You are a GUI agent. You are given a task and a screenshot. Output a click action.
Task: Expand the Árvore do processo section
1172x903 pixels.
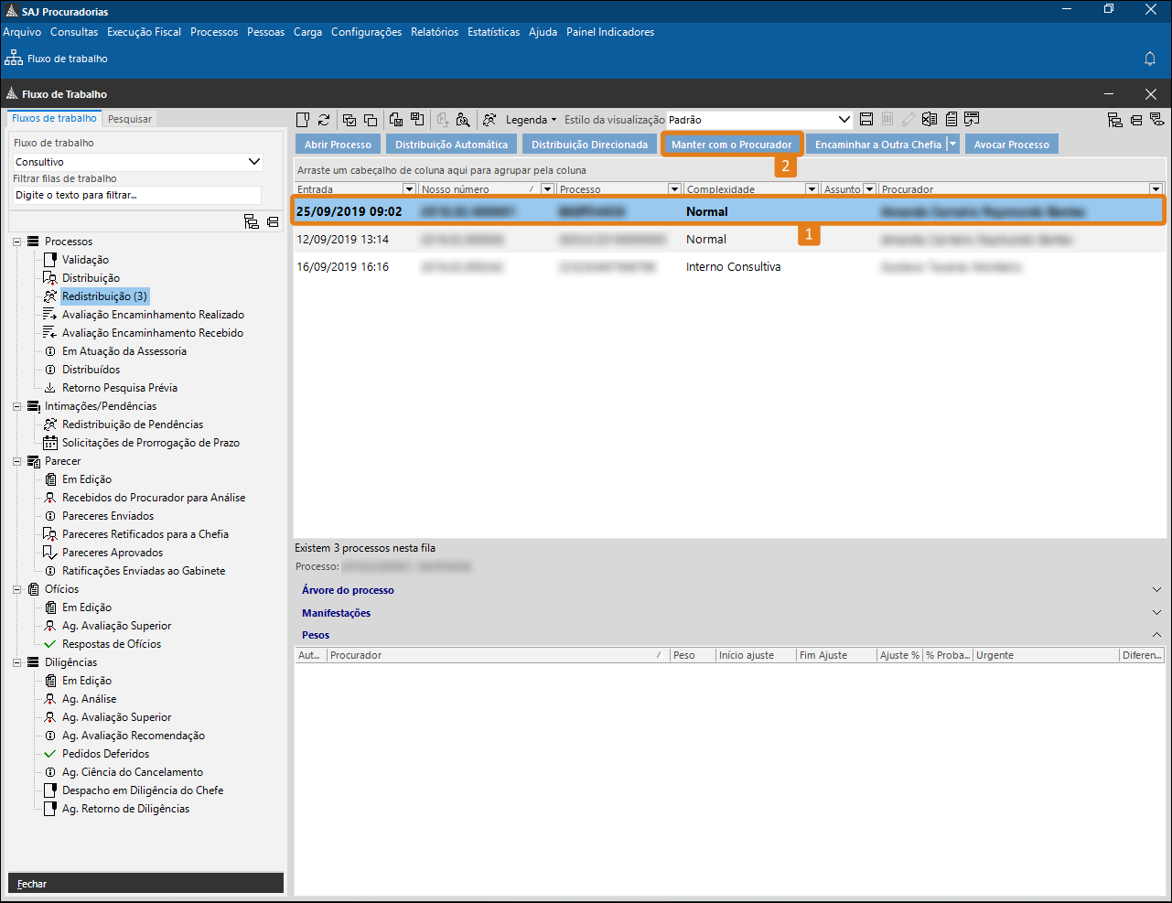1156,590
